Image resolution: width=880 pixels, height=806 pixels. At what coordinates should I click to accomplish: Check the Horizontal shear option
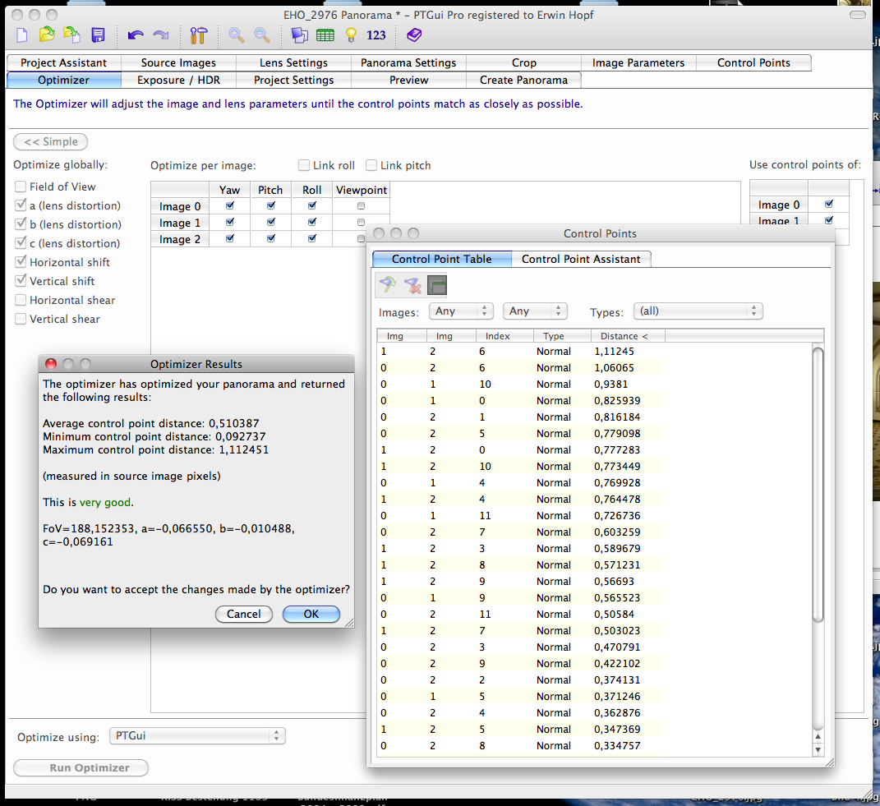coord(21,300)
